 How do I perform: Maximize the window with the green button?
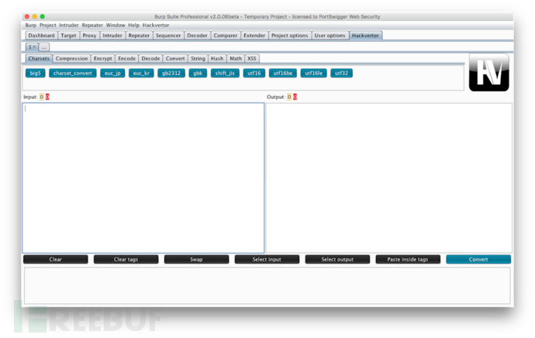pyautogui.click(x=43, y=16)
